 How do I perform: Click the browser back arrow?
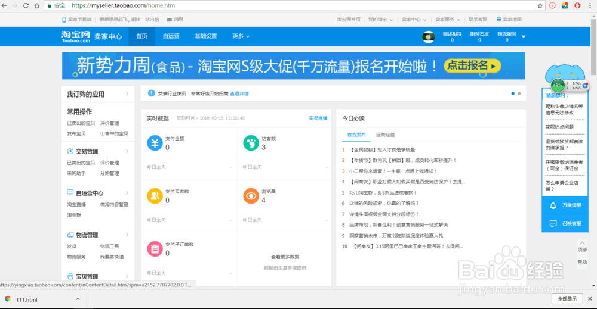coord(4,6)
